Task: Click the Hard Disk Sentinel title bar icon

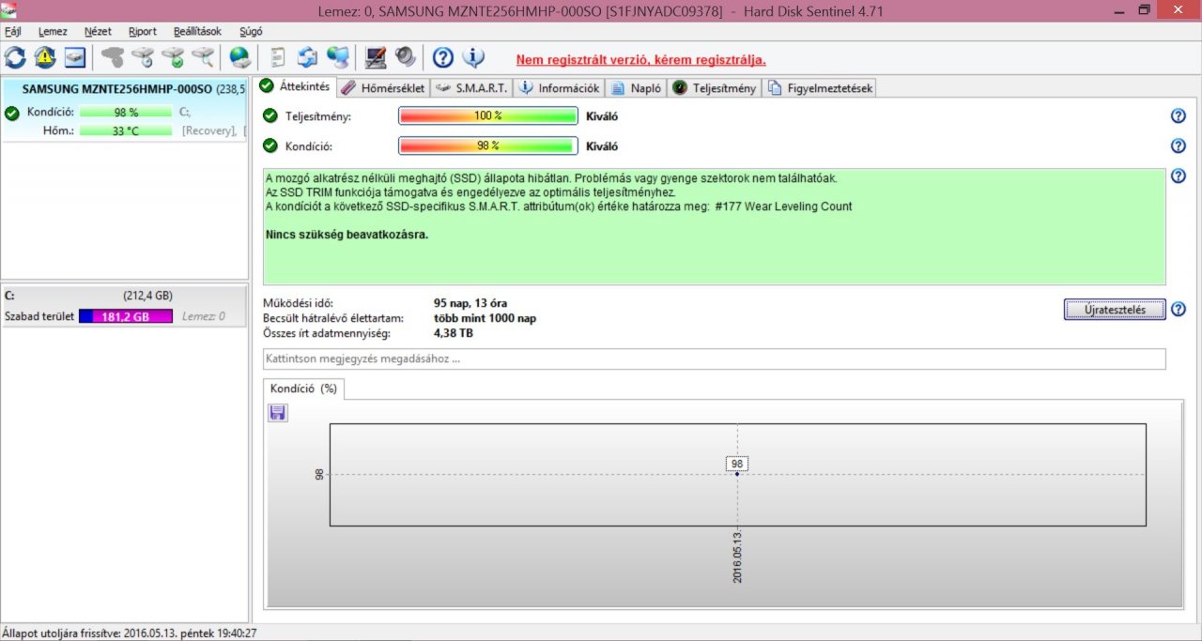Action: [10, 9]
